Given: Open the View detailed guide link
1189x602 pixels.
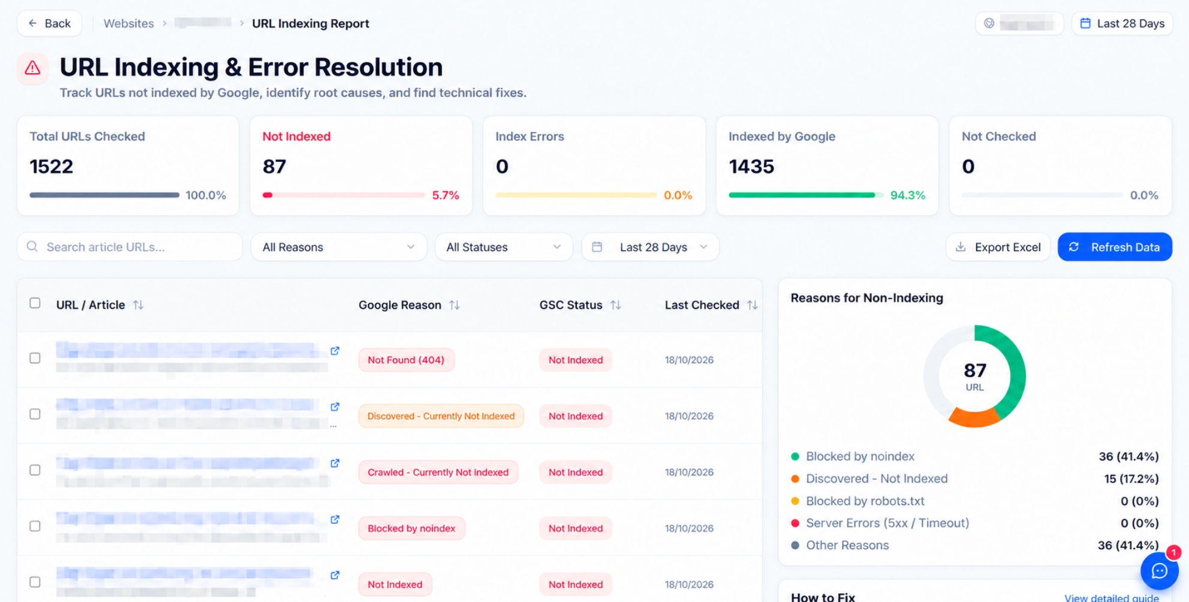Looking at the screenshot, I should (1111, 597).
